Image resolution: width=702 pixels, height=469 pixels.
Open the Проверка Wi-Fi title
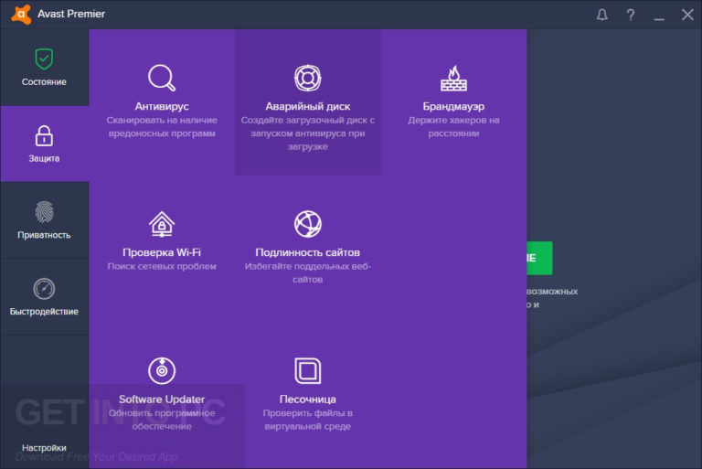(x=162, y=252)
